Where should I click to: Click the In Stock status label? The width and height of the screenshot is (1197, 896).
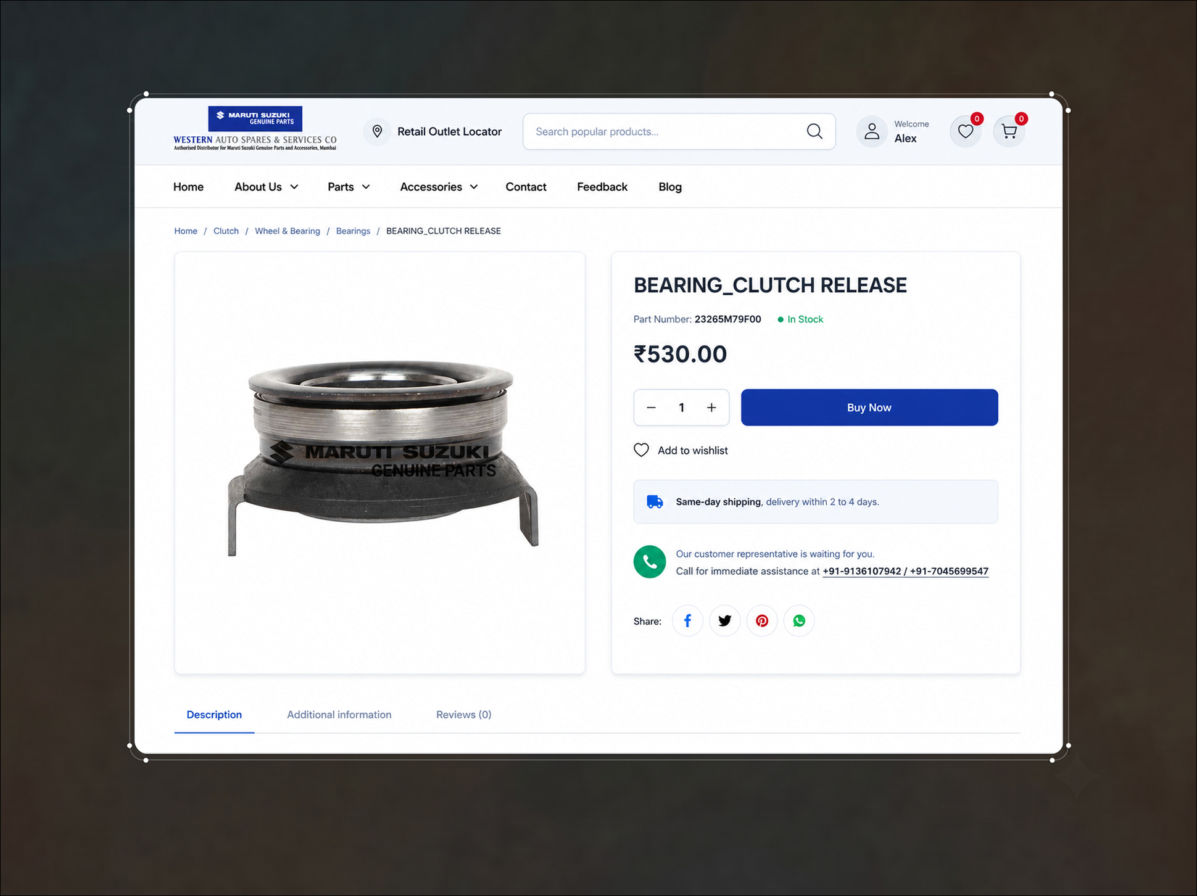click(x=800, y=319)
